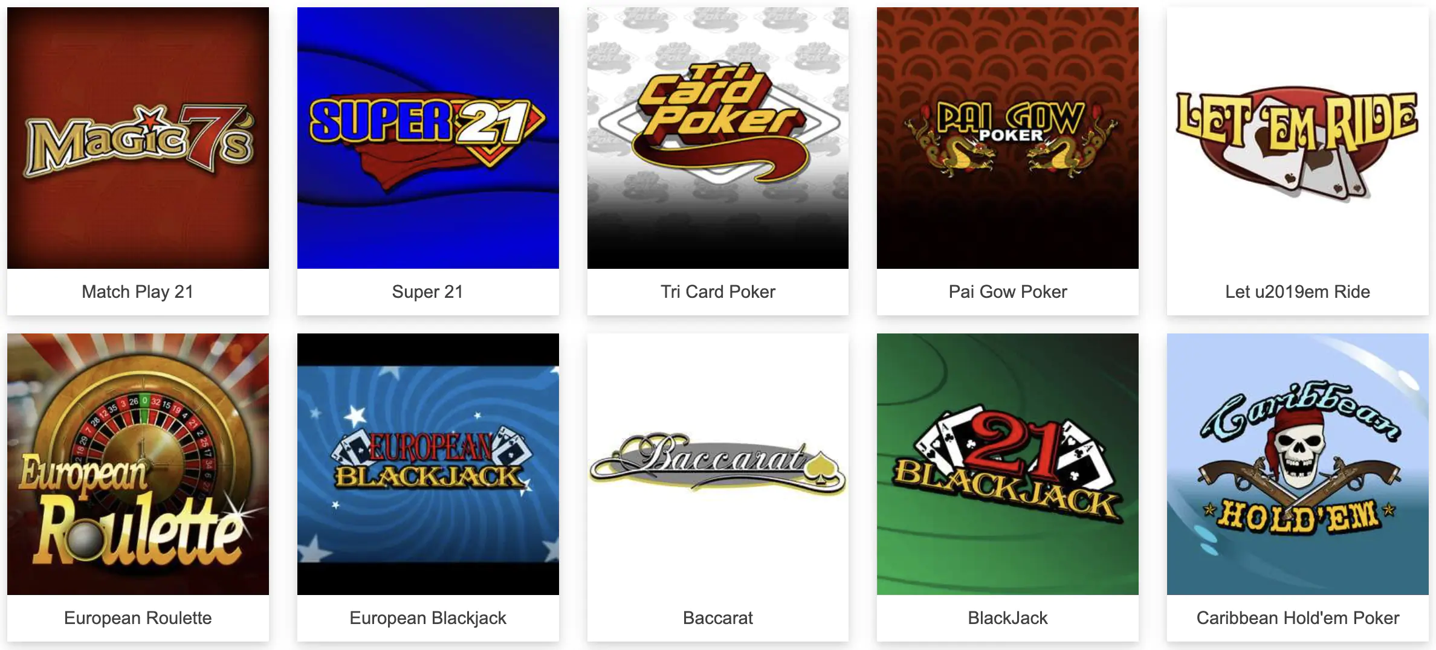The image size is (1436, 650).
Task: Click the "Baccarat" caption text
Action: coord(718,618)
